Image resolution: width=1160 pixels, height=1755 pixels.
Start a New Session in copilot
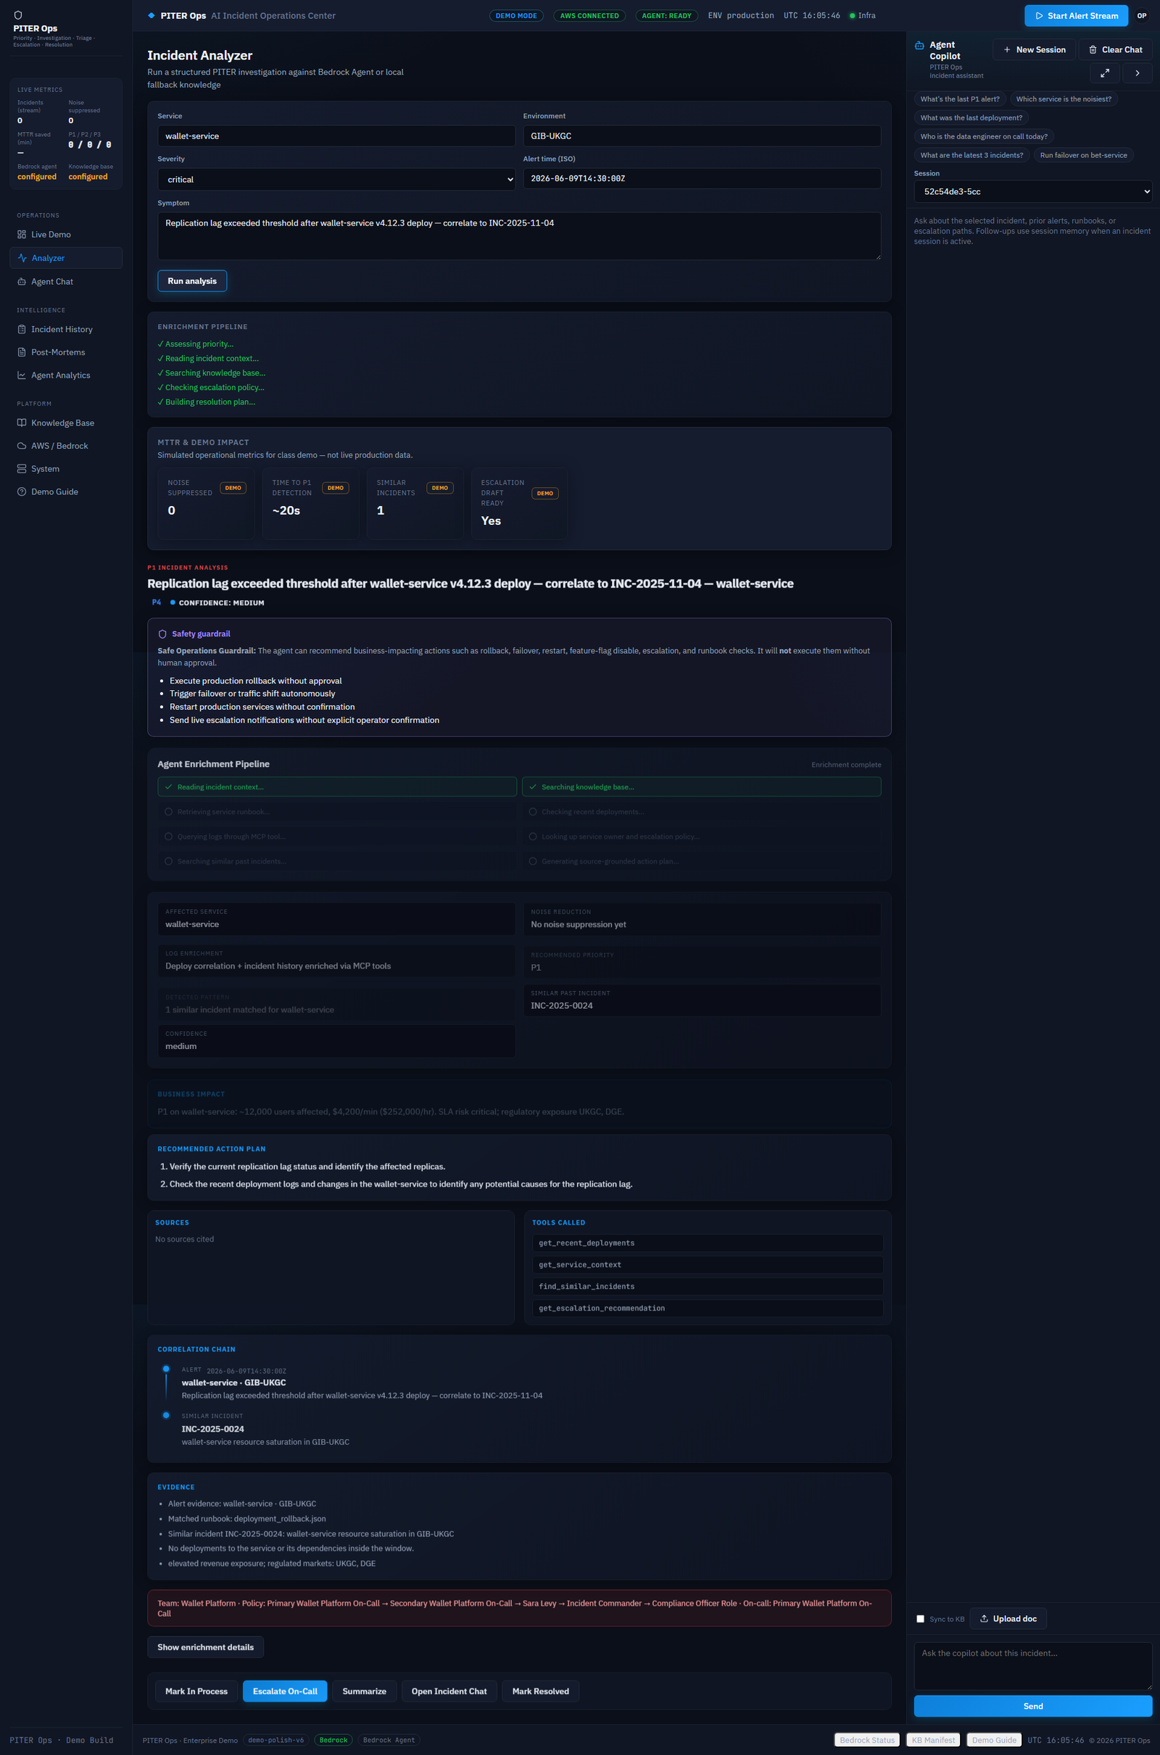tap(1034, 49)
